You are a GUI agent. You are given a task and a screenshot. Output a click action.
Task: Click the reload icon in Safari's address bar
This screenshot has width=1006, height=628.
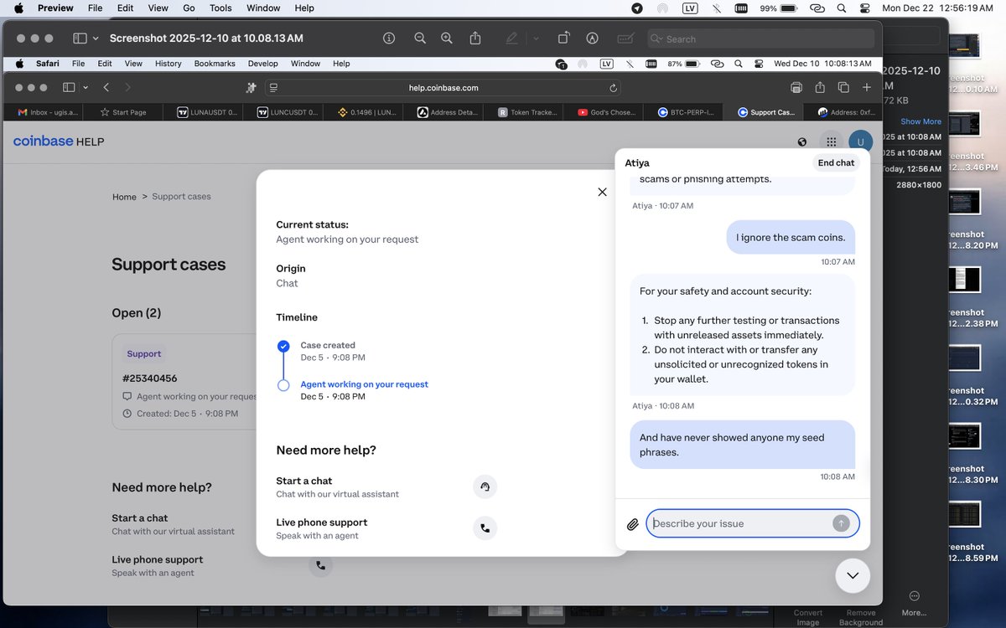pos(613,88)
